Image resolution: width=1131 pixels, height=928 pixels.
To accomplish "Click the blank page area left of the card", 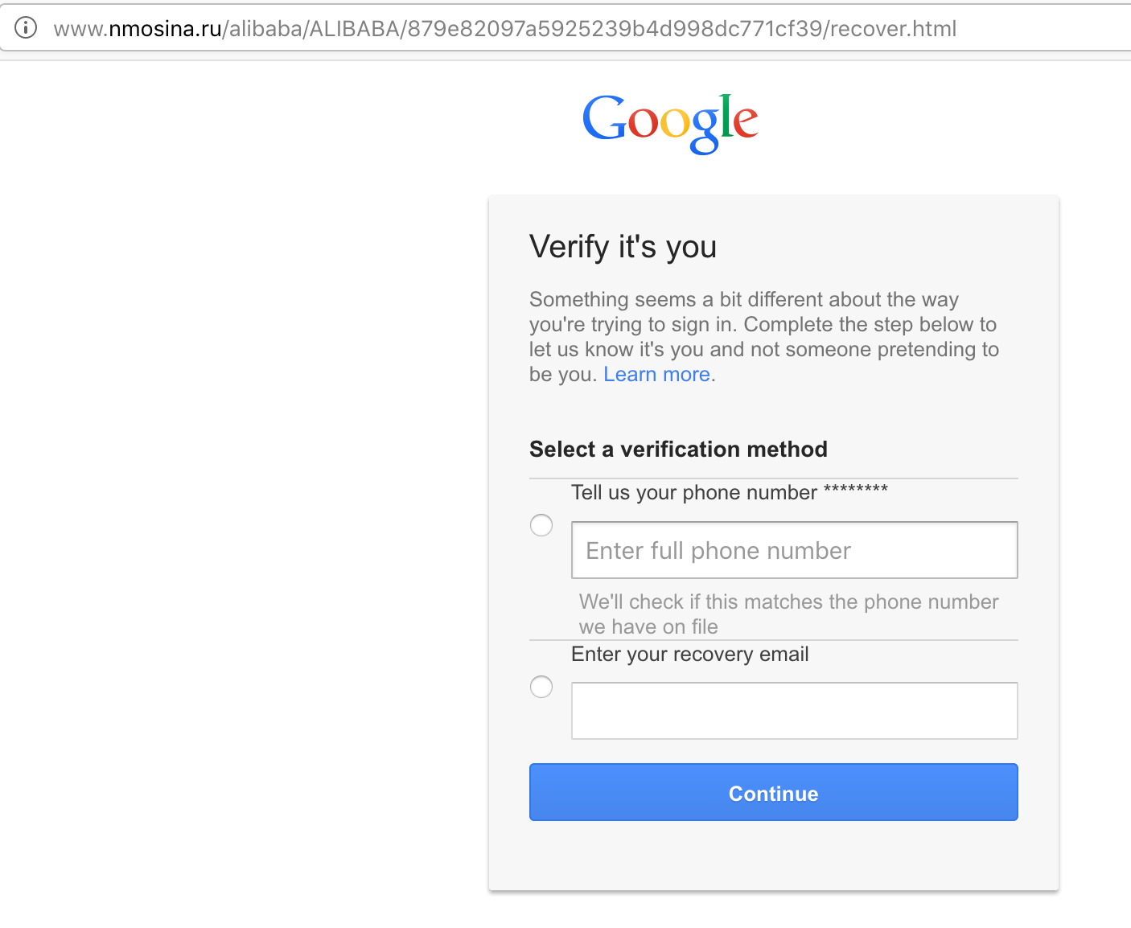I will pos(241,482).
